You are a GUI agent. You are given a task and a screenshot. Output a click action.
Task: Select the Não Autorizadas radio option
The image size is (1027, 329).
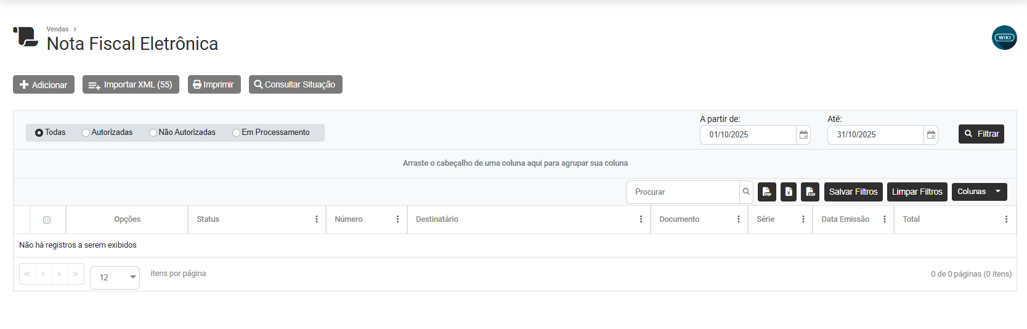point(153,132)
